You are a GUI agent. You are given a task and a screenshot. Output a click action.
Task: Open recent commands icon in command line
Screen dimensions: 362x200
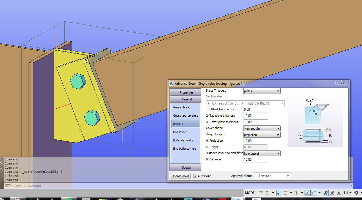[9, 186]
